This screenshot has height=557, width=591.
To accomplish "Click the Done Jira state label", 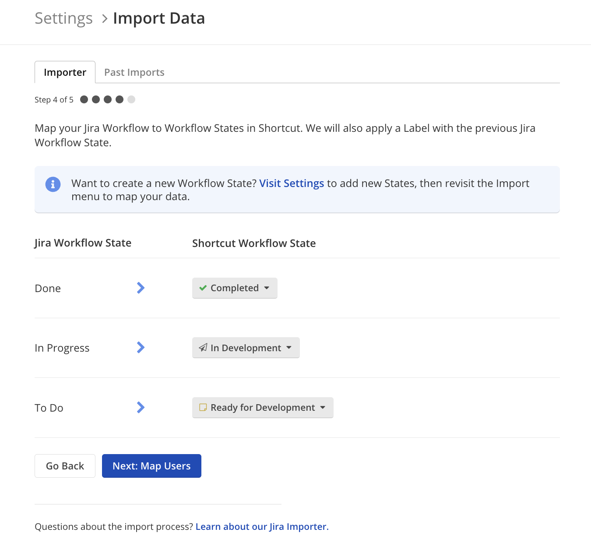I will click(x=48, y=288).
